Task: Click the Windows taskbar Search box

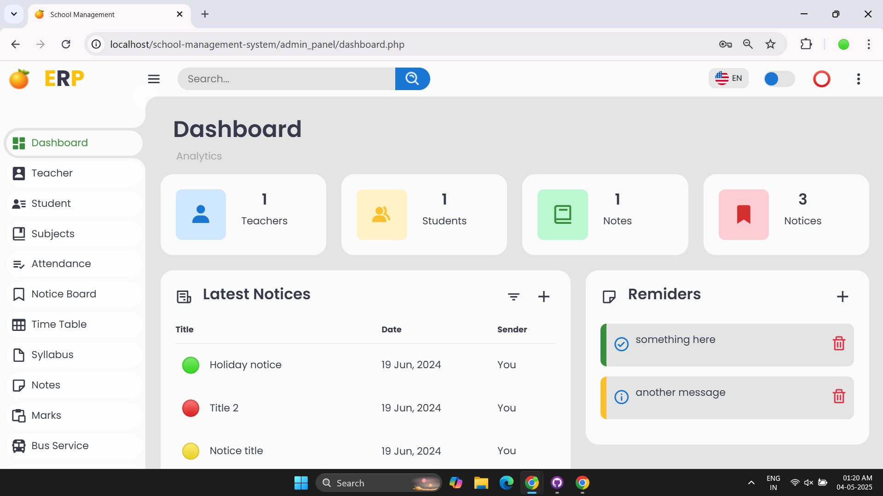Action: coord(379,483)
